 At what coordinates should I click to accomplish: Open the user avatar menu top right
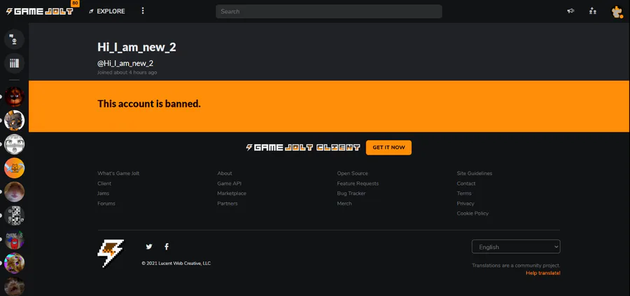[616, 12]
